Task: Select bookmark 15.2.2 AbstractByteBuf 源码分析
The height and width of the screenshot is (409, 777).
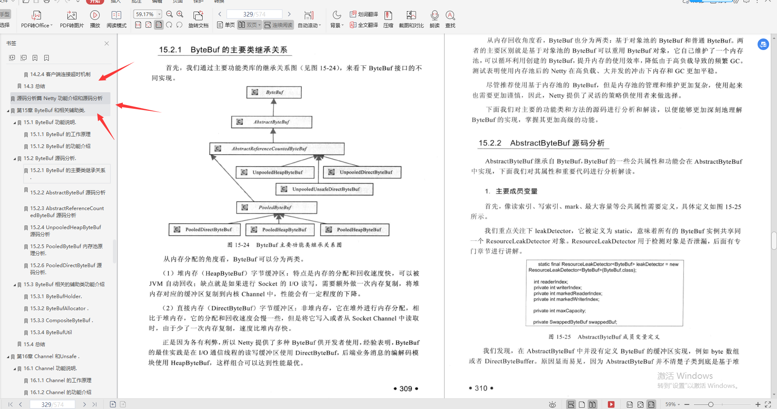Action: click(67, 192)
